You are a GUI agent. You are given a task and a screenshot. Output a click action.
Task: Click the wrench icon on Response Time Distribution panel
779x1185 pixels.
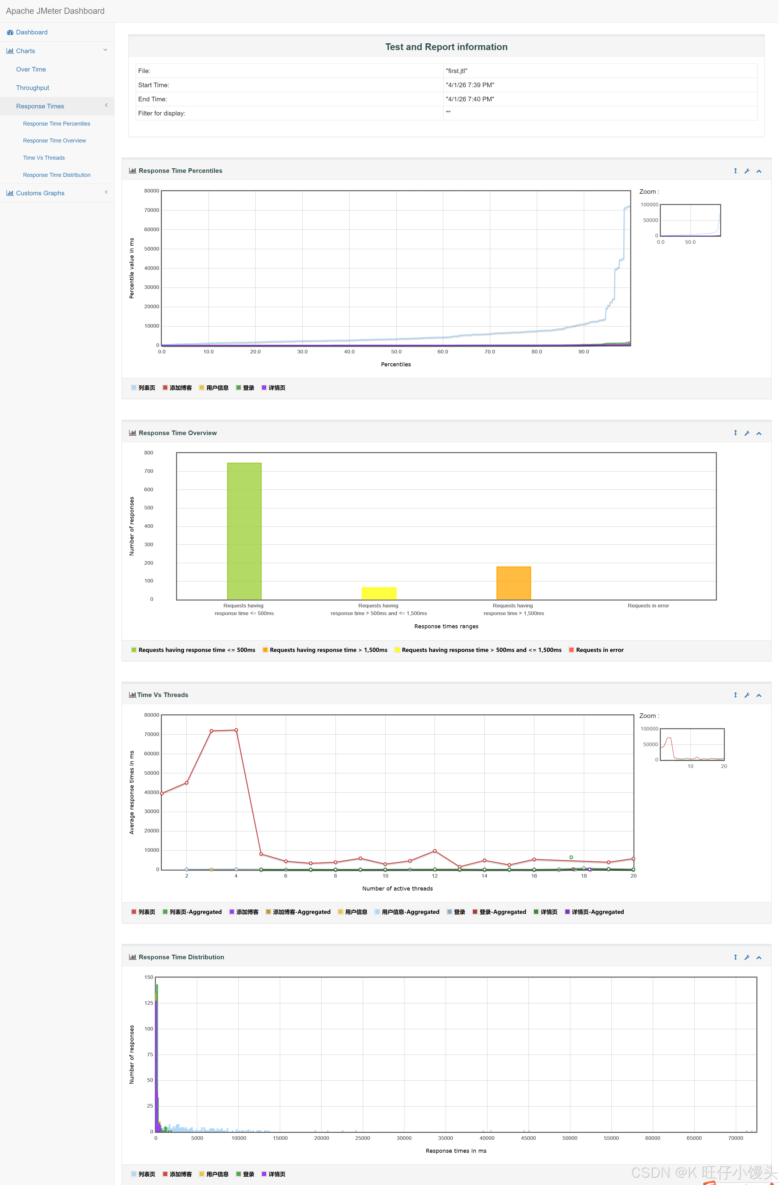point(747,957)
